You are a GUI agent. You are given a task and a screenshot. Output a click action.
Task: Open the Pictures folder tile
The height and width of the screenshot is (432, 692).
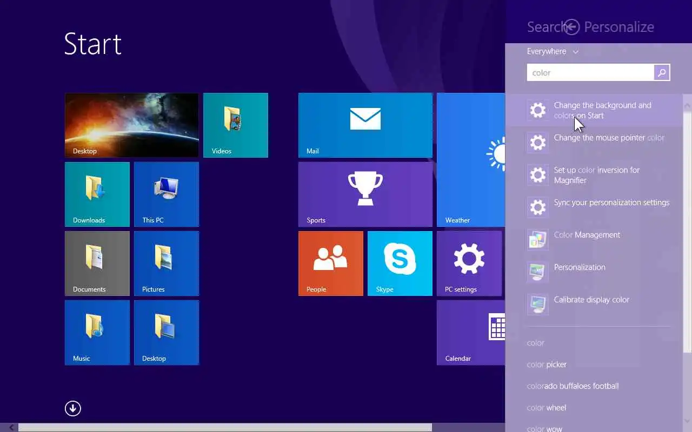coord(167,264)
